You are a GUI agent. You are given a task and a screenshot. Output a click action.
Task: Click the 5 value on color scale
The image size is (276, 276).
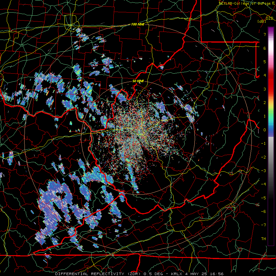(x=265, y=62)
